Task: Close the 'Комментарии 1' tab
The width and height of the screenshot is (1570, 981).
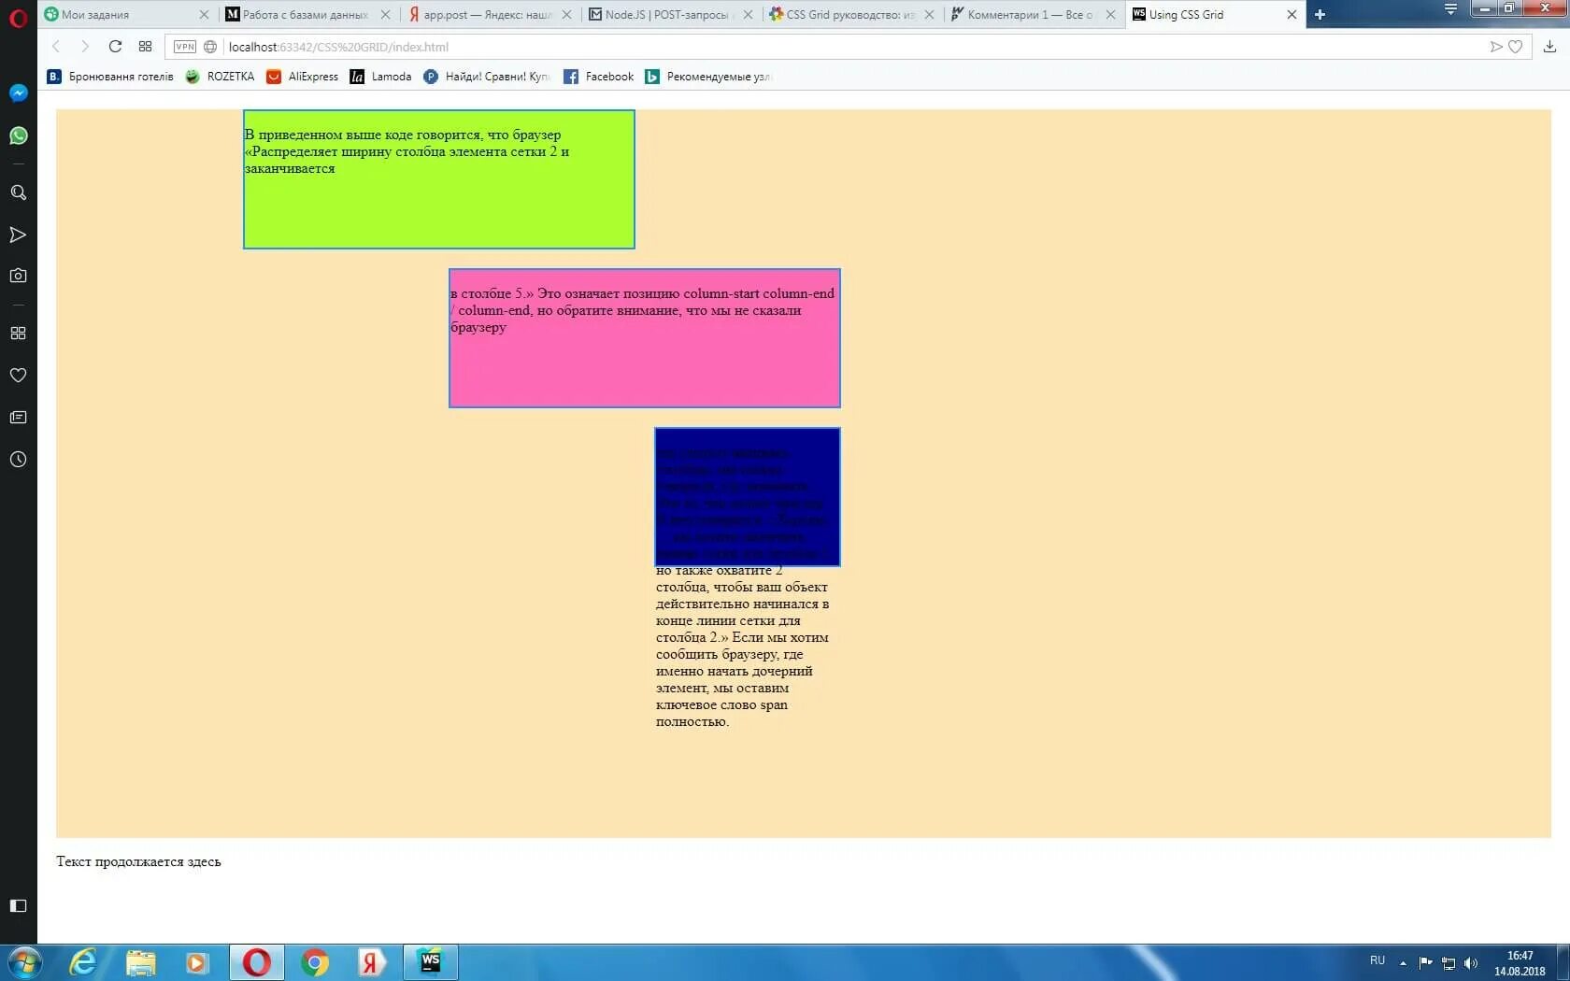Action: pos(1110,15)
